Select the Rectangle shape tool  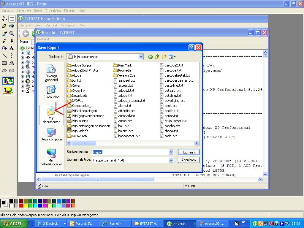pyautogui.click(x=4, y=63)
